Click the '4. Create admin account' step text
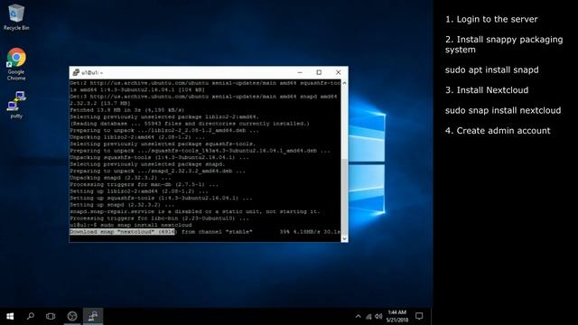Viewport: 578px width, 325px height. pyautogui.click(x=498, y=131)
